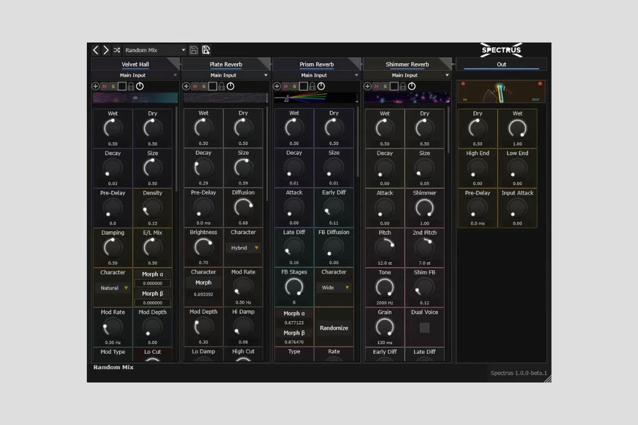Click the lock icon in Plate Reverb
Screen dimensions: 638x425
pos(222,86)
